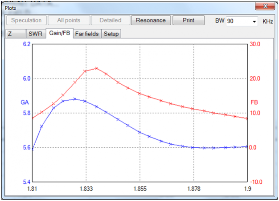Click the 5.8 gain axis value

[27, 113]
